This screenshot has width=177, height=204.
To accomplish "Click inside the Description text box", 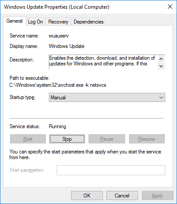I will click(103, 62).
